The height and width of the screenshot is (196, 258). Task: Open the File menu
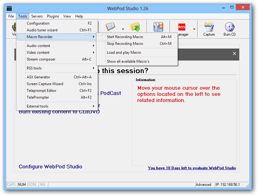point(11,16)
